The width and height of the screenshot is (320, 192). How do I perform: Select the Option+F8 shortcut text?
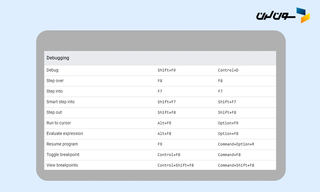(x=228, y=133)
